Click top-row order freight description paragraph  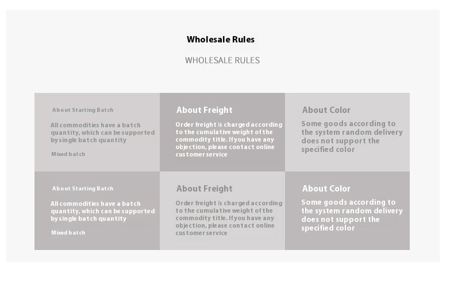[228, 139]
